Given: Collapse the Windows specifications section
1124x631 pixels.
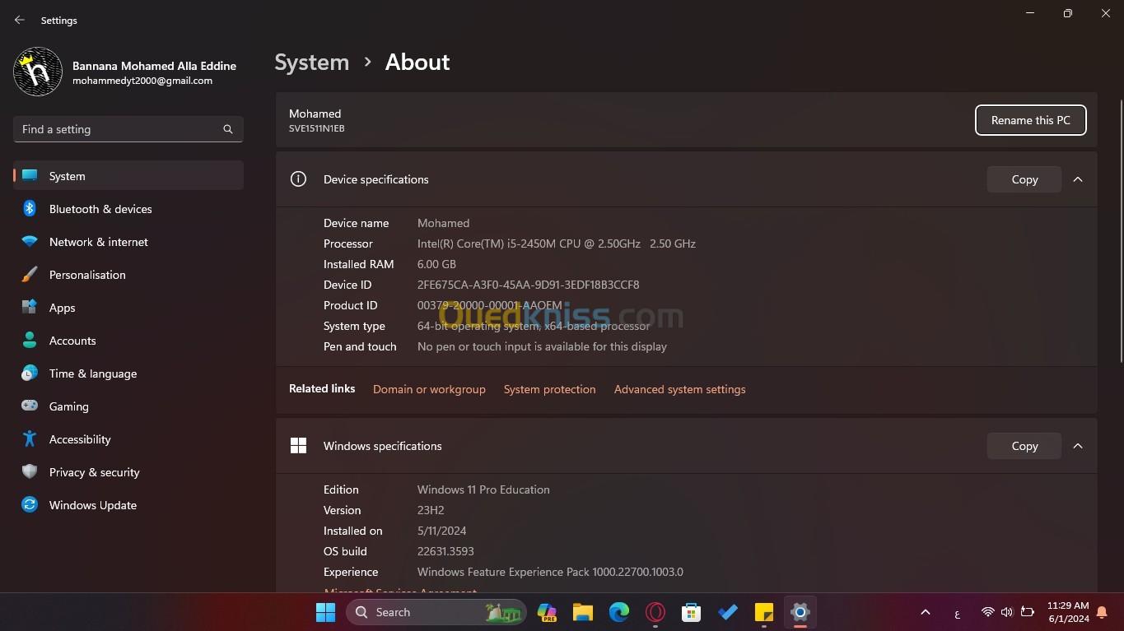Looking at the screenshot, I should pyautogui.click(x=1078, y=446).
